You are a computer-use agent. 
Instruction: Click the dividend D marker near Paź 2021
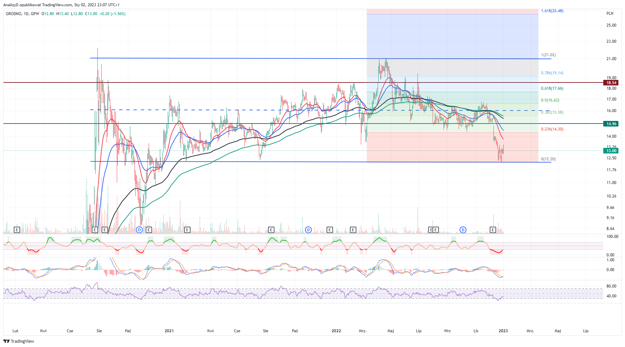point(308,230)
